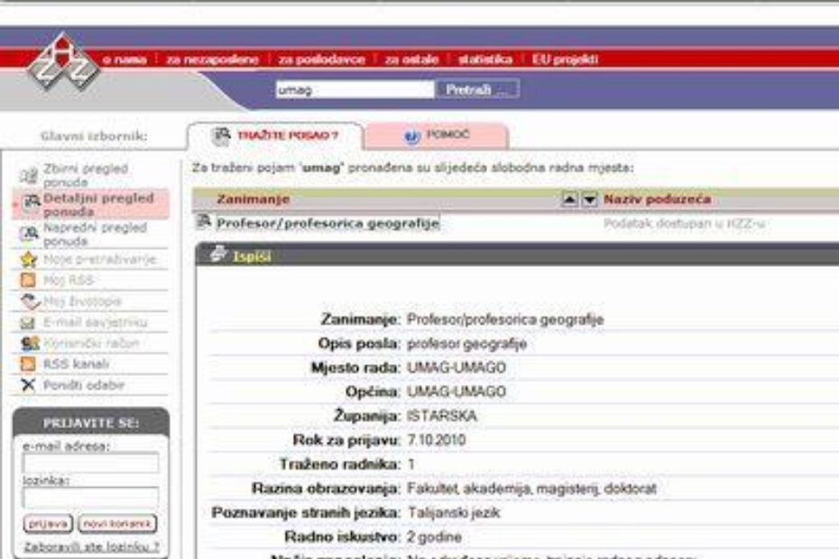Sort Zanimanje column descending with down arrow
The image size is (839, 559).
588,199
